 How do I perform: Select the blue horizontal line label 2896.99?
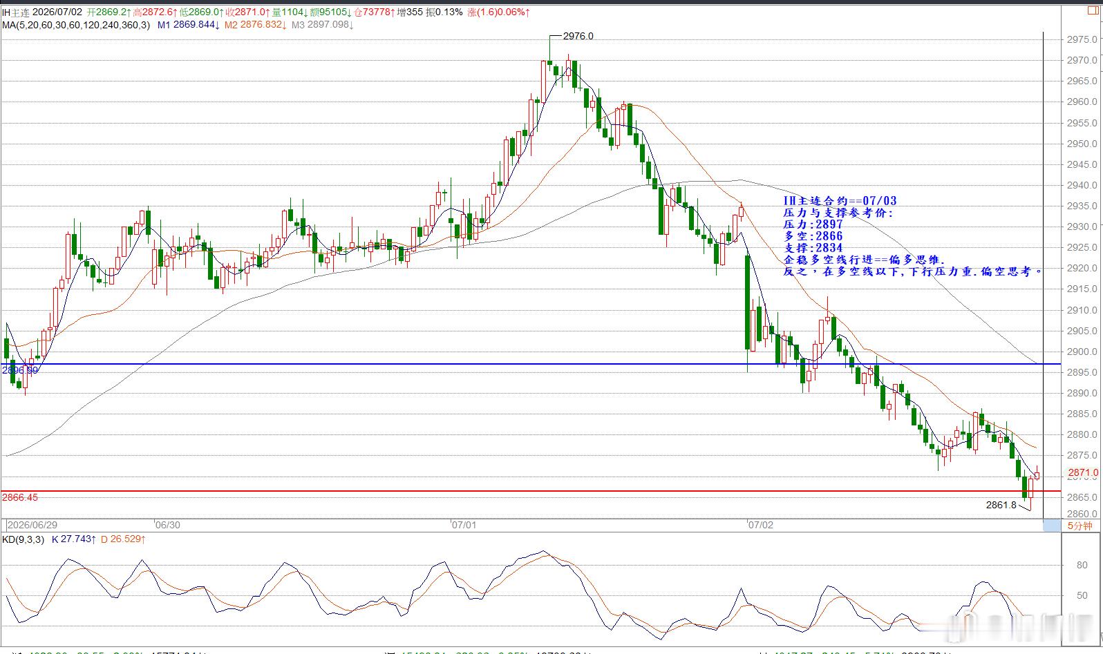[x=20, y=370]
